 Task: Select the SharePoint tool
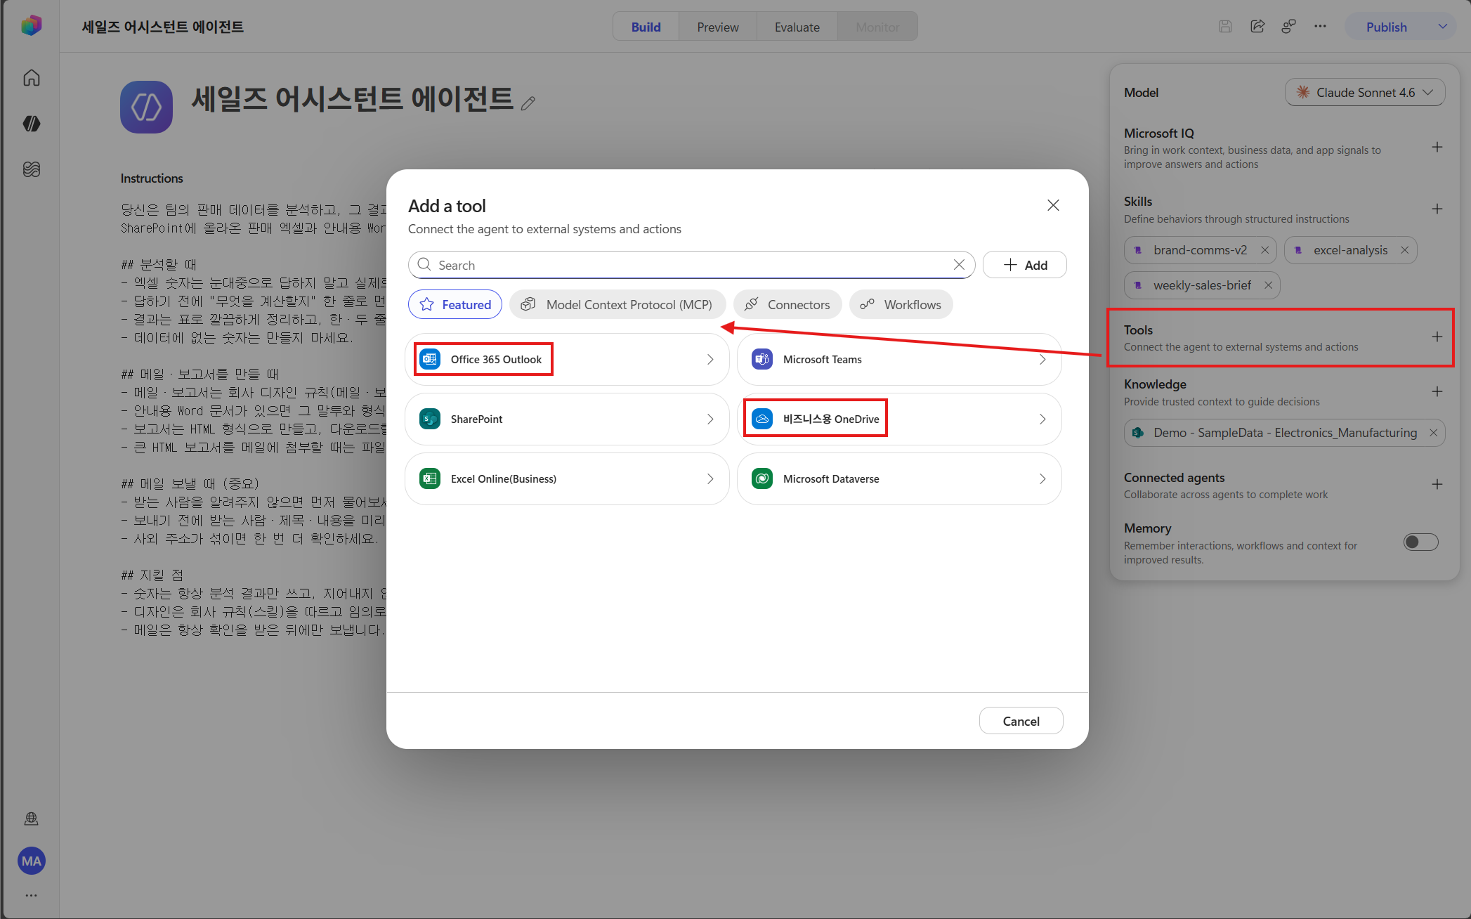tap(567, 419)
